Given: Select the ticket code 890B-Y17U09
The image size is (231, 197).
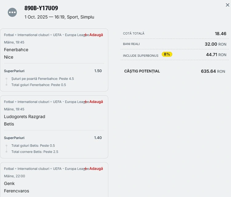Looking at the screenshot, I should tap(41, 8).
